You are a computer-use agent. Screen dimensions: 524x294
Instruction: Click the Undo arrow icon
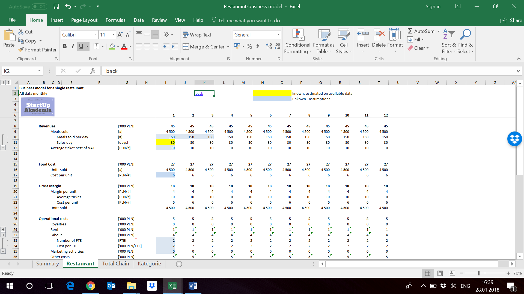coord(68,6)
